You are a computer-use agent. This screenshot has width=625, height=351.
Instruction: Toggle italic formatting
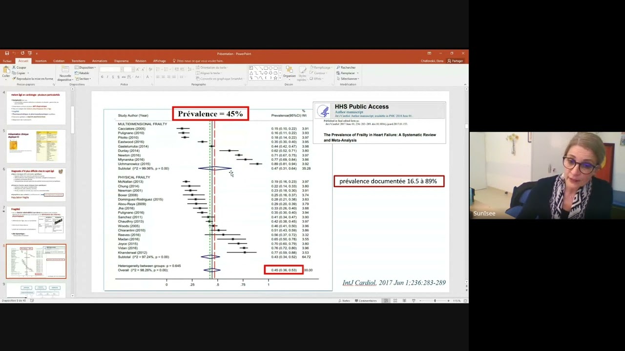pos(107,77)
